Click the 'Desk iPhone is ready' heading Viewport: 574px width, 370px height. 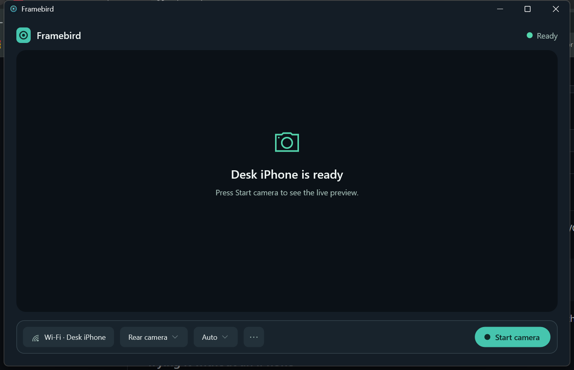click(x=287, y=175)
